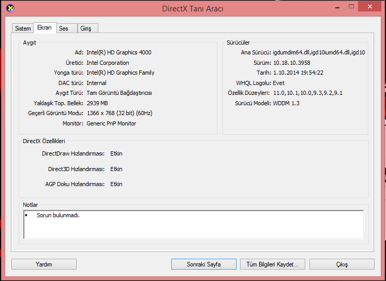Click AGP Doku Hızlandırması status 'Etkin'
The height and width of the screenshot is (281, 386).
tap(116, 184)
